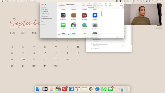Viewport: 165px width, 93px height.
Task: Click the Share toolbar icon
Action: tap(95, 4)
